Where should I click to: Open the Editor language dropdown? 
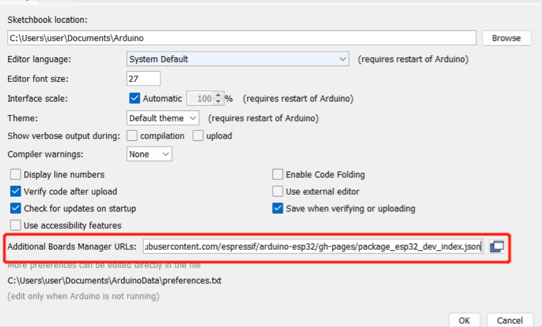(x=237, y=59)
